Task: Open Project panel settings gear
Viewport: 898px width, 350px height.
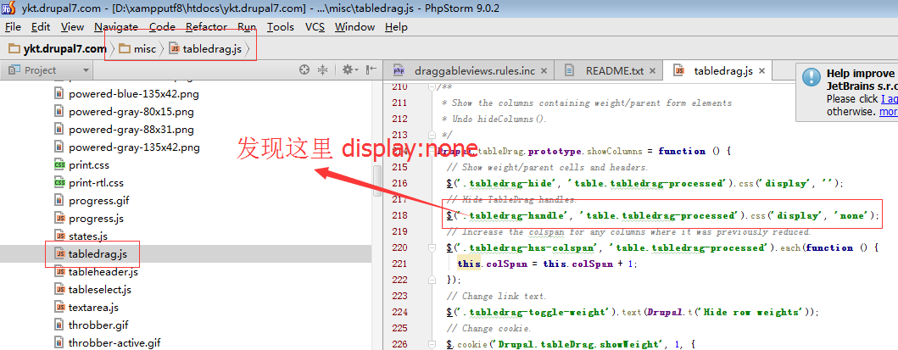Action: [x=349, y=69]
